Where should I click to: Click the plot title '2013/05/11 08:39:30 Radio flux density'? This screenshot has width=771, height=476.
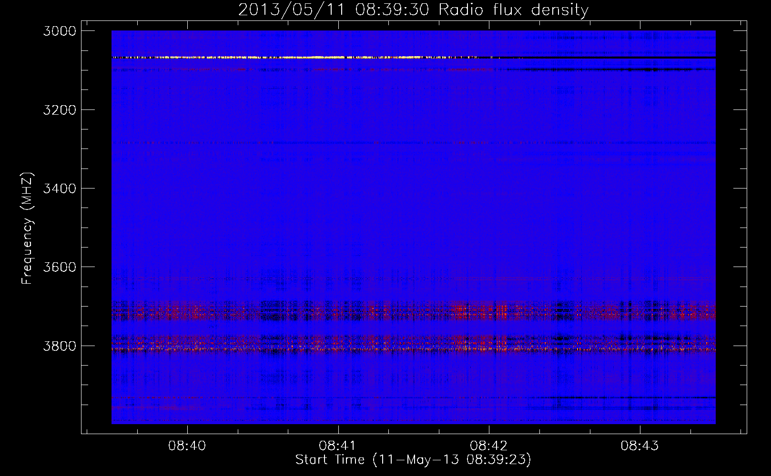coord(413,10)
